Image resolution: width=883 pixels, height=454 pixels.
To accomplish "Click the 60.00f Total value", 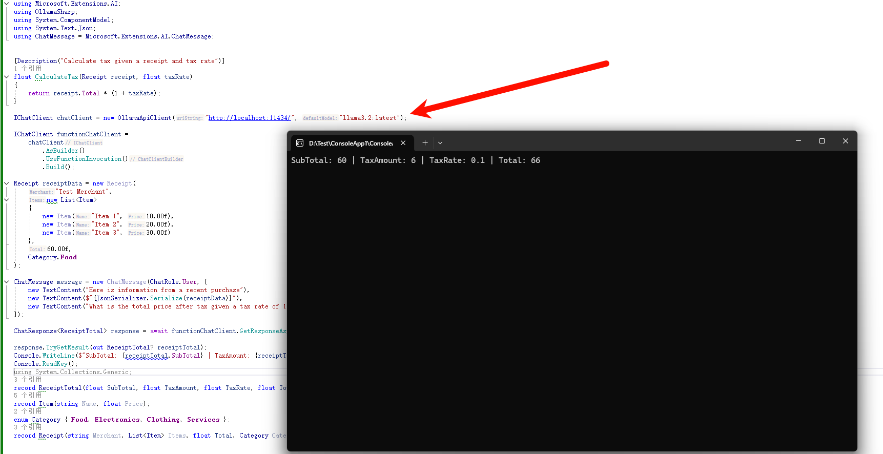I will tap(57, 249).
